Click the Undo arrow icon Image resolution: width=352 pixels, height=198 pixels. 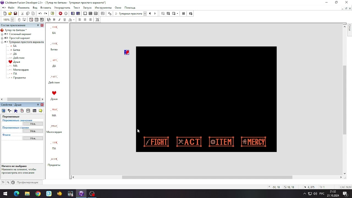point(40,13)
